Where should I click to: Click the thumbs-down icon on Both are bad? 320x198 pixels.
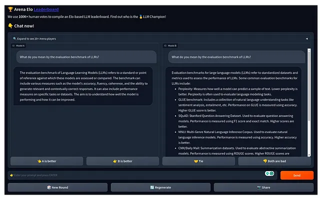[265, 161]
